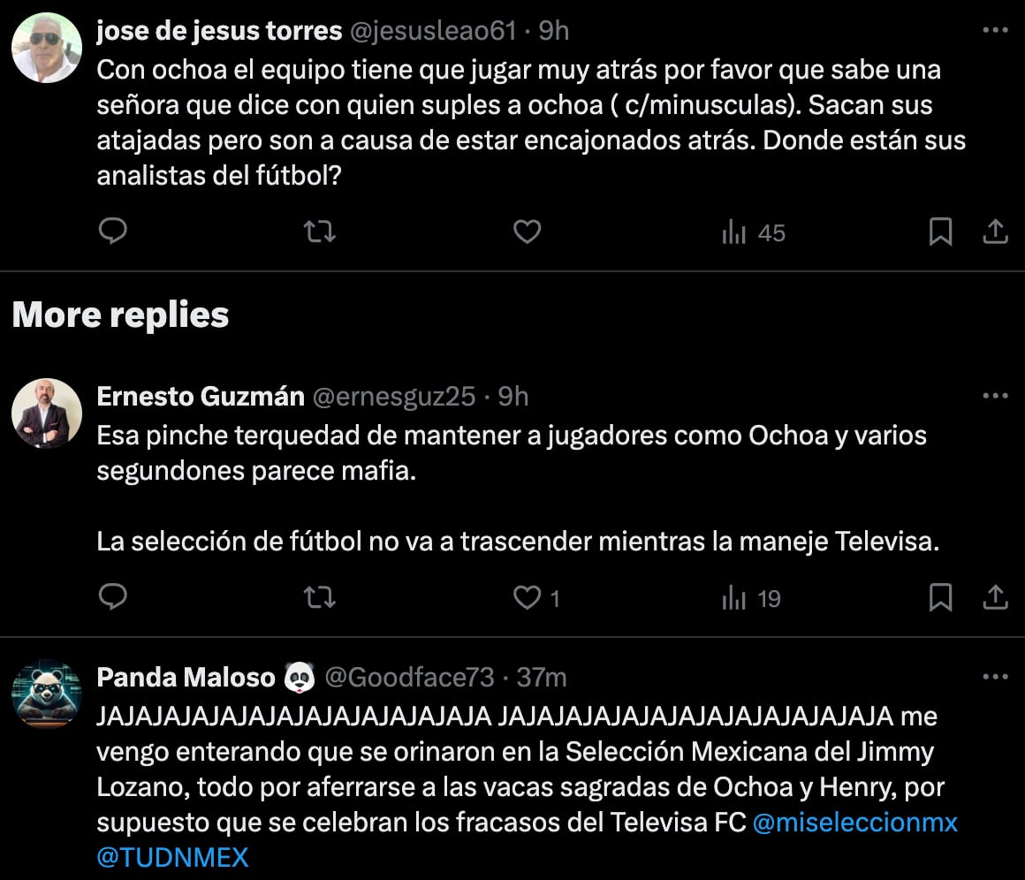View analytics showing 19 views
This screenshot has height=880, width=1025.
click(x=752, y=599)
